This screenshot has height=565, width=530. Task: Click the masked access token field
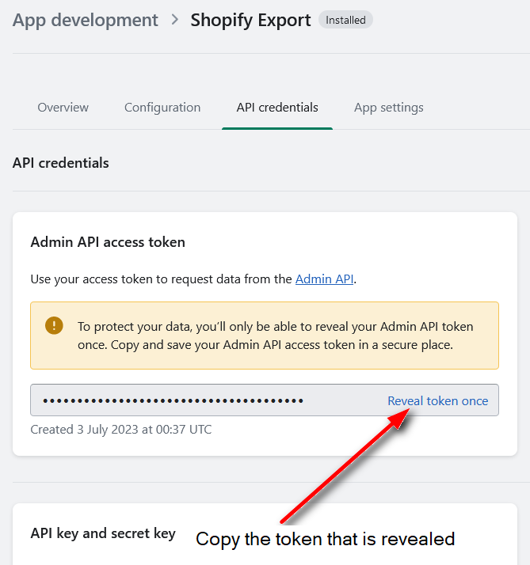265,400
